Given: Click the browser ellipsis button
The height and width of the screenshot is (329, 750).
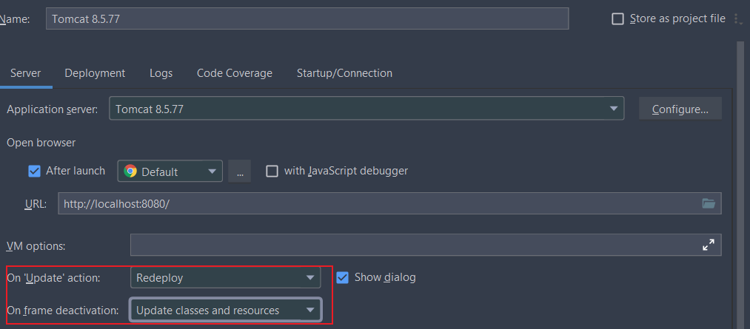Looking at the screenshot, I should coord(240,171).
